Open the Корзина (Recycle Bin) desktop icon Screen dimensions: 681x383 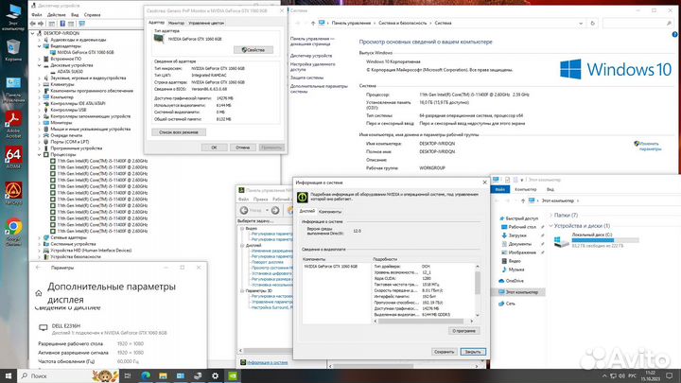[13, 50]
